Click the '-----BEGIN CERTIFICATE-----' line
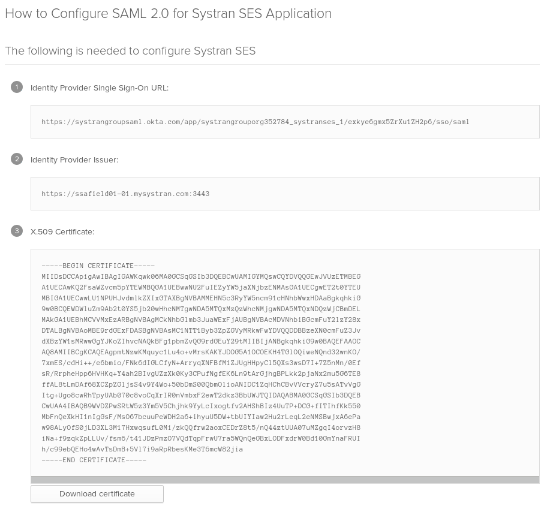The height and width of the screenshot is (509, 550). coord(98,266)
